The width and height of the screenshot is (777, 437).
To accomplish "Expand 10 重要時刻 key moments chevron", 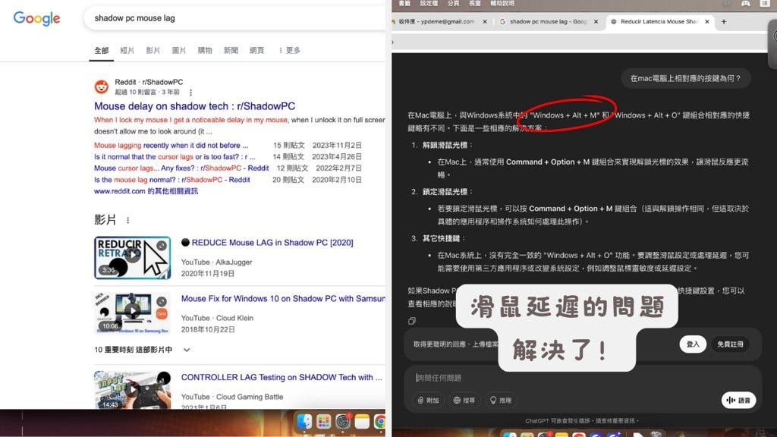I will point(187,350).
